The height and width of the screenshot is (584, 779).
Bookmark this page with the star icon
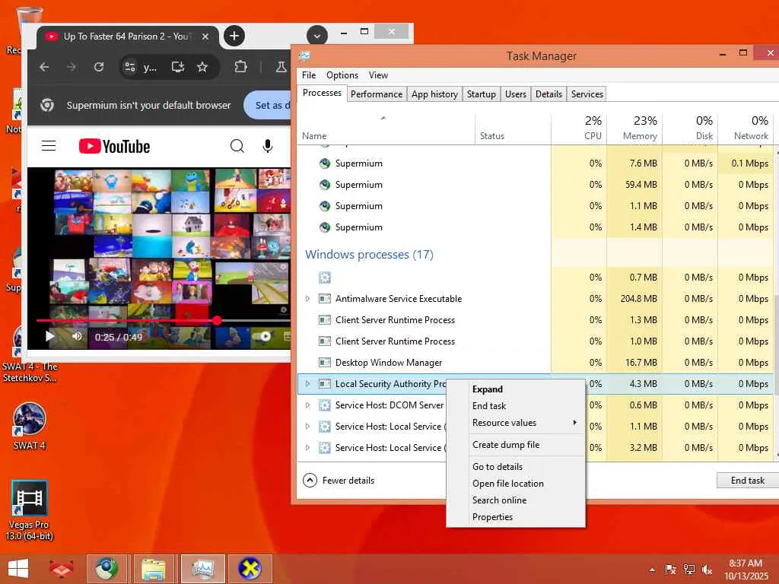202,67
